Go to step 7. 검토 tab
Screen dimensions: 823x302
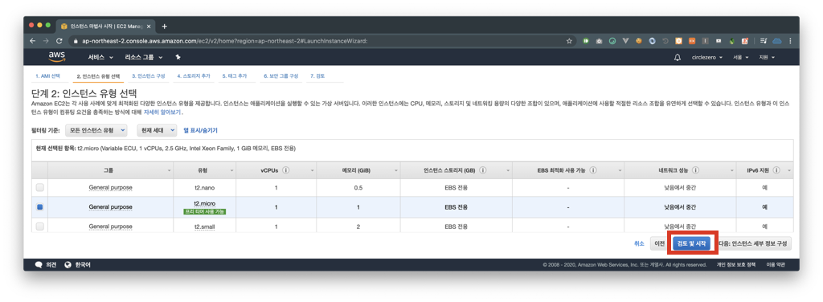point(317,76)
